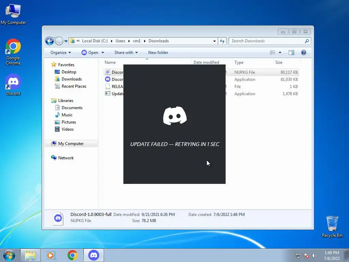Image resolution: width=349 pixels, height=262 pixels.
Task: Select the NUPKG File row icon
Action: click(108, 72)
